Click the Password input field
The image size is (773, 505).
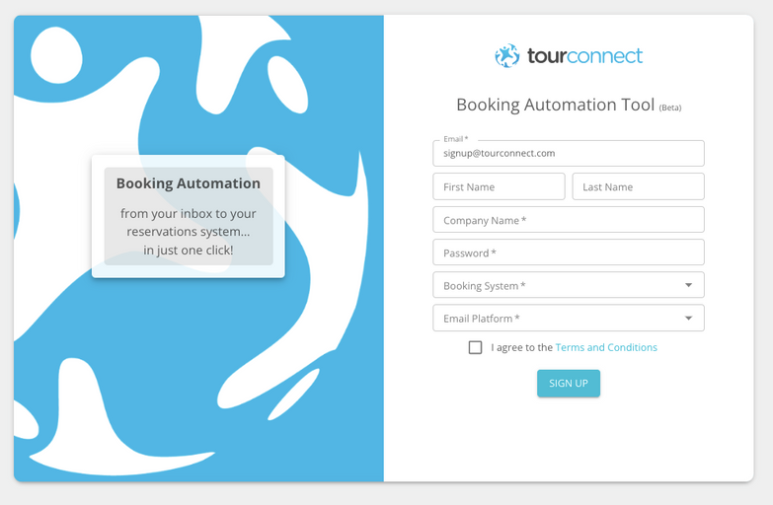569,252
